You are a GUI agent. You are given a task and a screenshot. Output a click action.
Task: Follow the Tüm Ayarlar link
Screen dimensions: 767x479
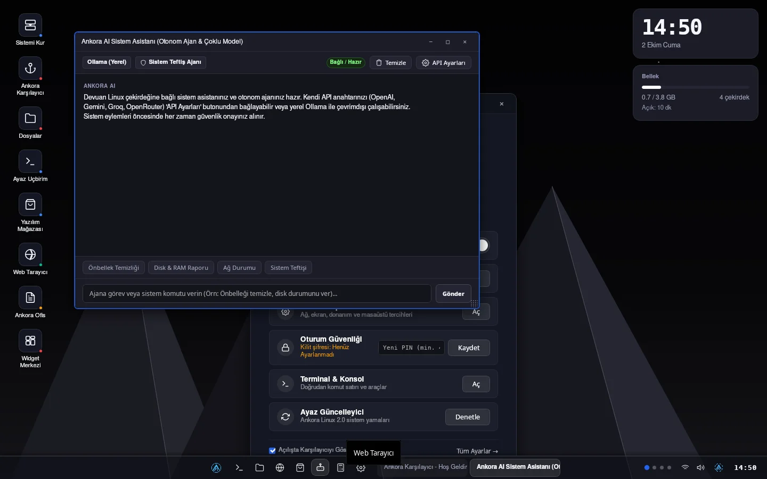477,451
